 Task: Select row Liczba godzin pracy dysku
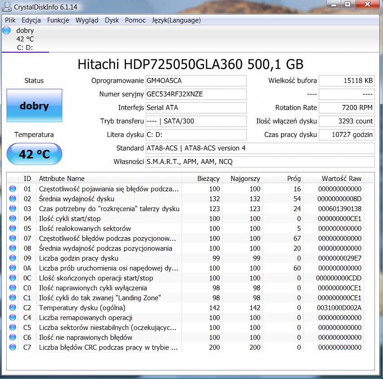coord(185,258)
